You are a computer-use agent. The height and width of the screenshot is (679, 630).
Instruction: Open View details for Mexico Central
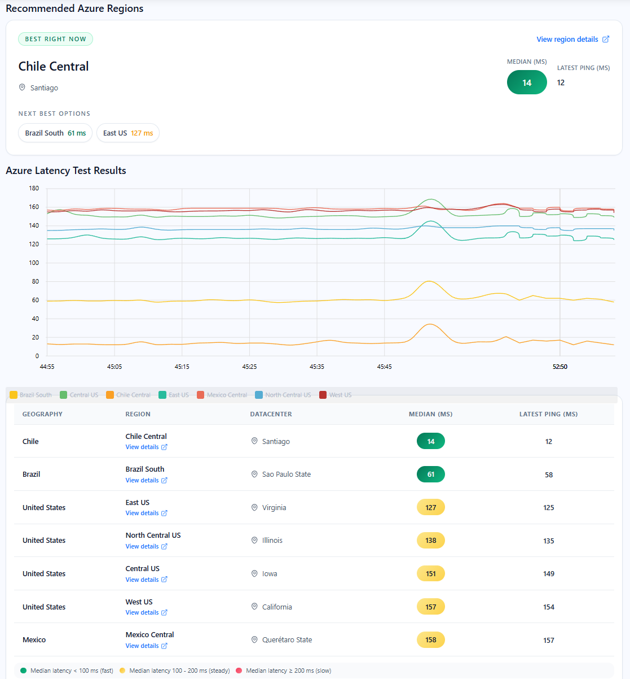tap(142, 646)
